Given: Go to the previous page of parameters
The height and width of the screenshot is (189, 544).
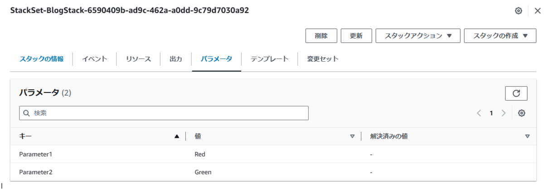Looking at the screenshot, I should 479,113.
